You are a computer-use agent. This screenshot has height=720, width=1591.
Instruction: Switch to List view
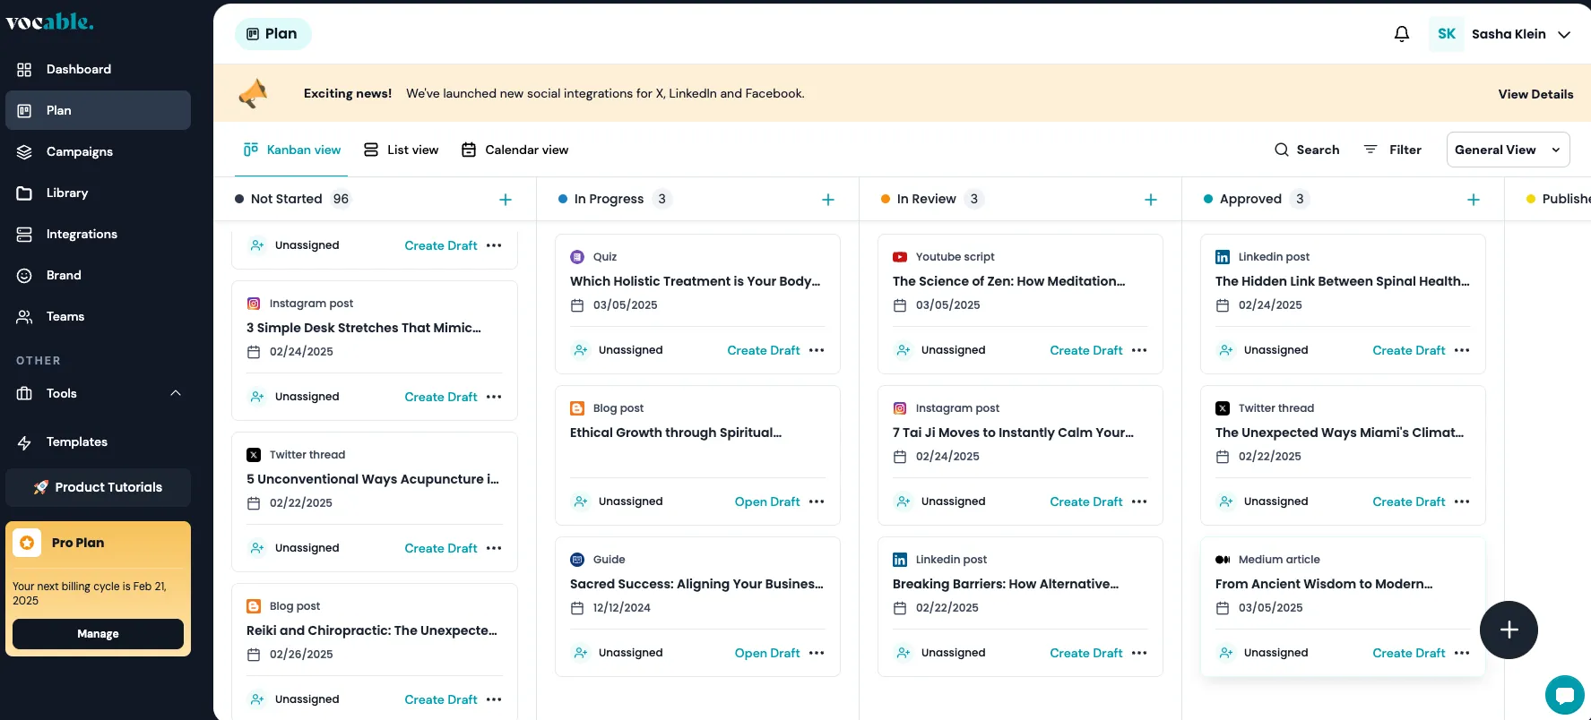[402, 150]
